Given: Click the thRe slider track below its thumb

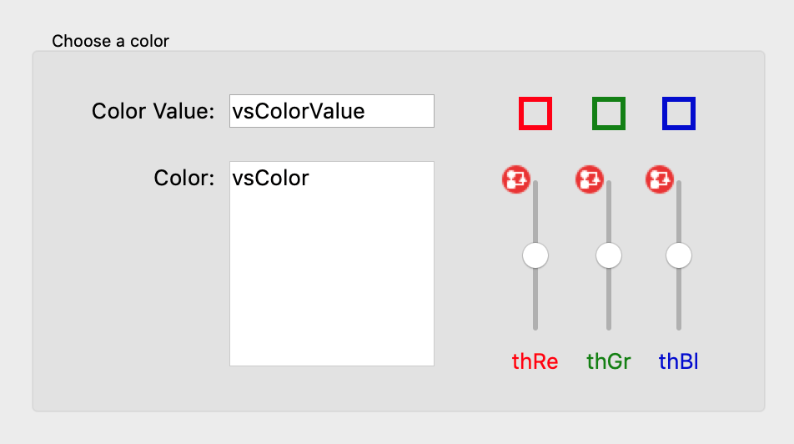Looking at the screenshot, I should [x=535, y=300].
